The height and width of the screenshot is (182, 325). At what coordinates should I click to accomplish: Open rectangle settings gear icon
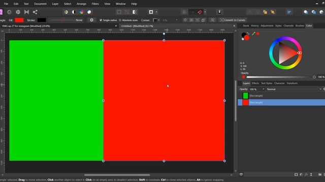91,20
